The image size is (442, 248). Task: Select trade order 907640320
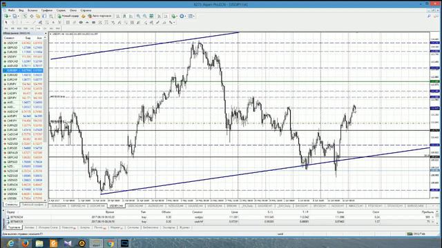pyautogui.click(x=220, y=222)
